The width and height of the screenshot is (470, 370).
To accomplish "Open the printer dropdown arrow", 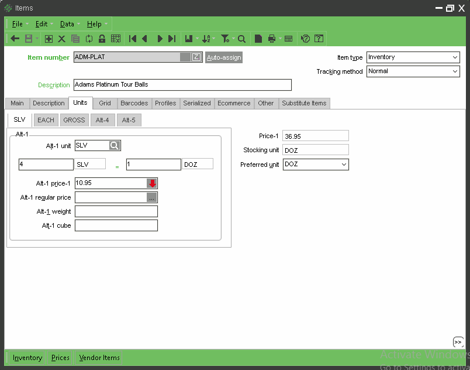I will pyautogui.click(x=280, y=39).
